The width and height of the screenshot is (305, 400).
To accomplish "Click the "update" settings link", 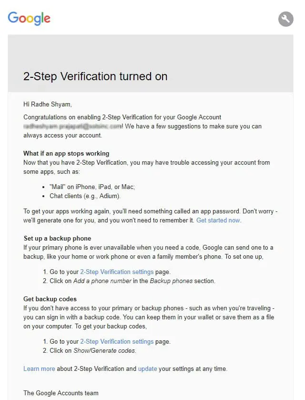I will [147, 369].
